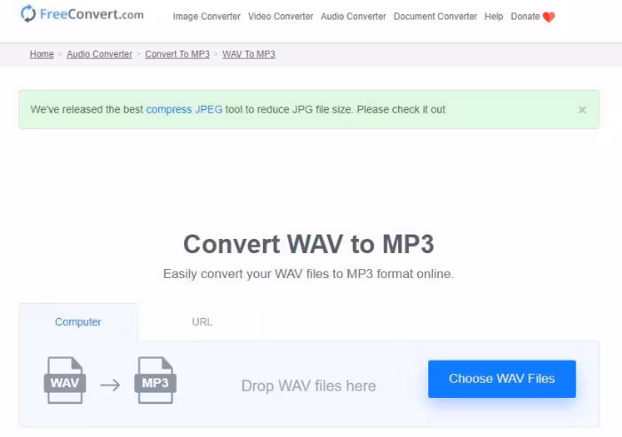
Task: Click the red heart Donate icon
Action: [549, 17]
